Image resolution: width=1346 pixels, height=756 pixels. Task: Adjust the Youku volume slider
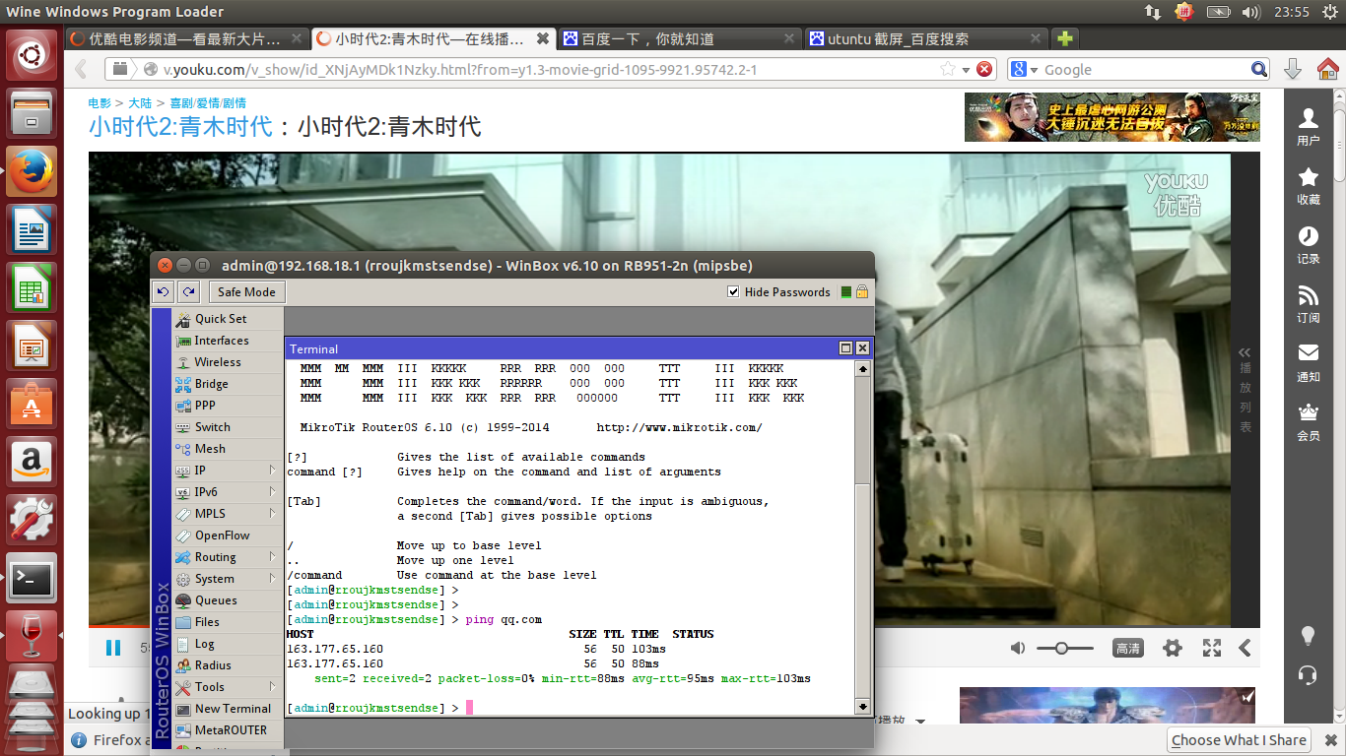tap(1066, 648)
